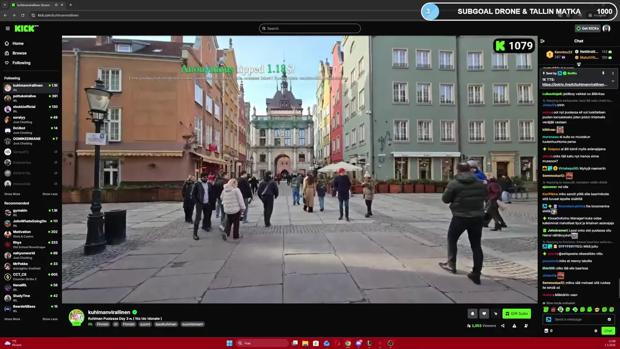This screenshot has width=620, height=349.
Task: Expand the chat leaderboard drop arrow
Action: tap(578, 64)
